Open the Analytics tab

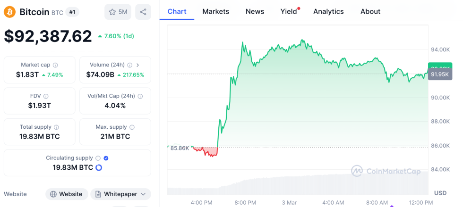[328, 11]
